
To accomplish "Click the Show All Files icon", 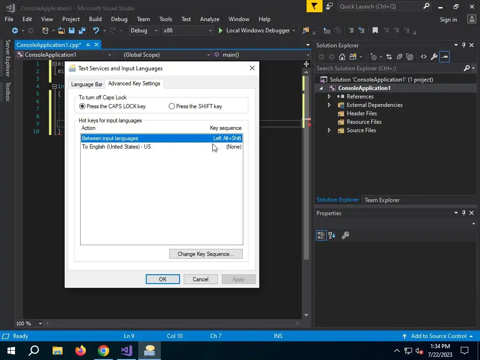I will 410,57.
